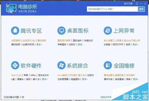This screenshot has width=149, height=101.
Task: Select the 声音图标 link
Action: click(x=62, y=45)
